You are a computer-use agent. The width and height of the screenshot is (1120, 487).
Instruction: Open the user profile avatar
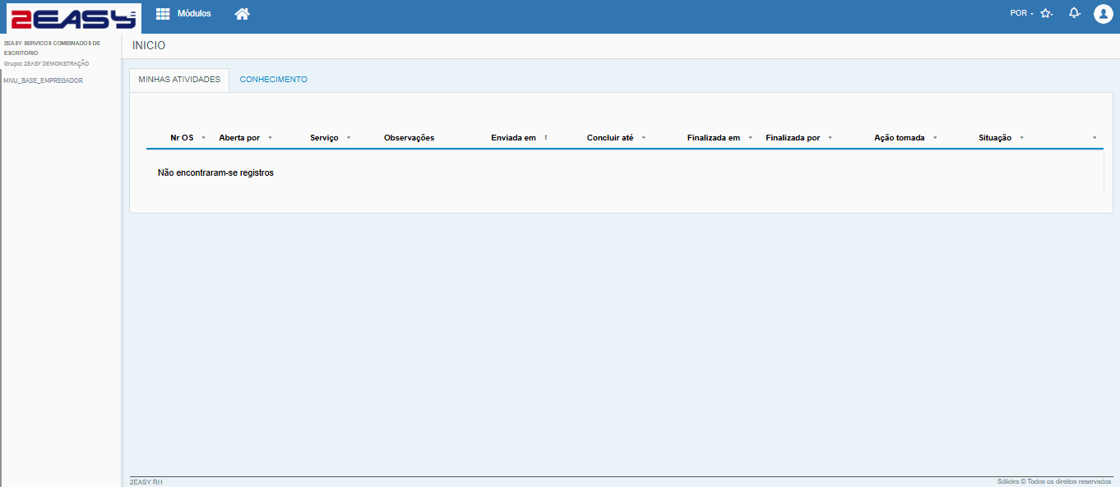tap(1103, 14)
